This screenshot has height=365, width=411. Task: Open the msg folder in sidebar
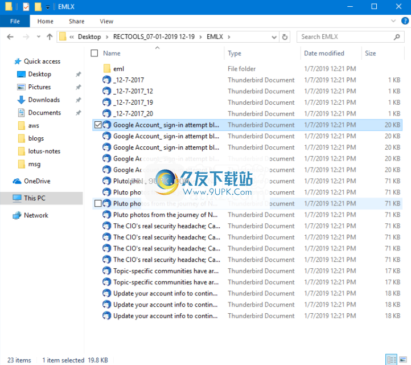click(x=34, y=164)
